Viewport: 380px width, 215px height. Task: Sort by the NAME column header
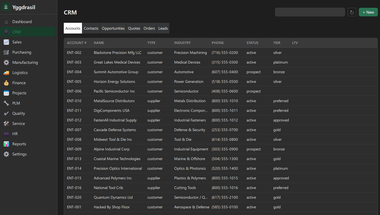[99, 43]
